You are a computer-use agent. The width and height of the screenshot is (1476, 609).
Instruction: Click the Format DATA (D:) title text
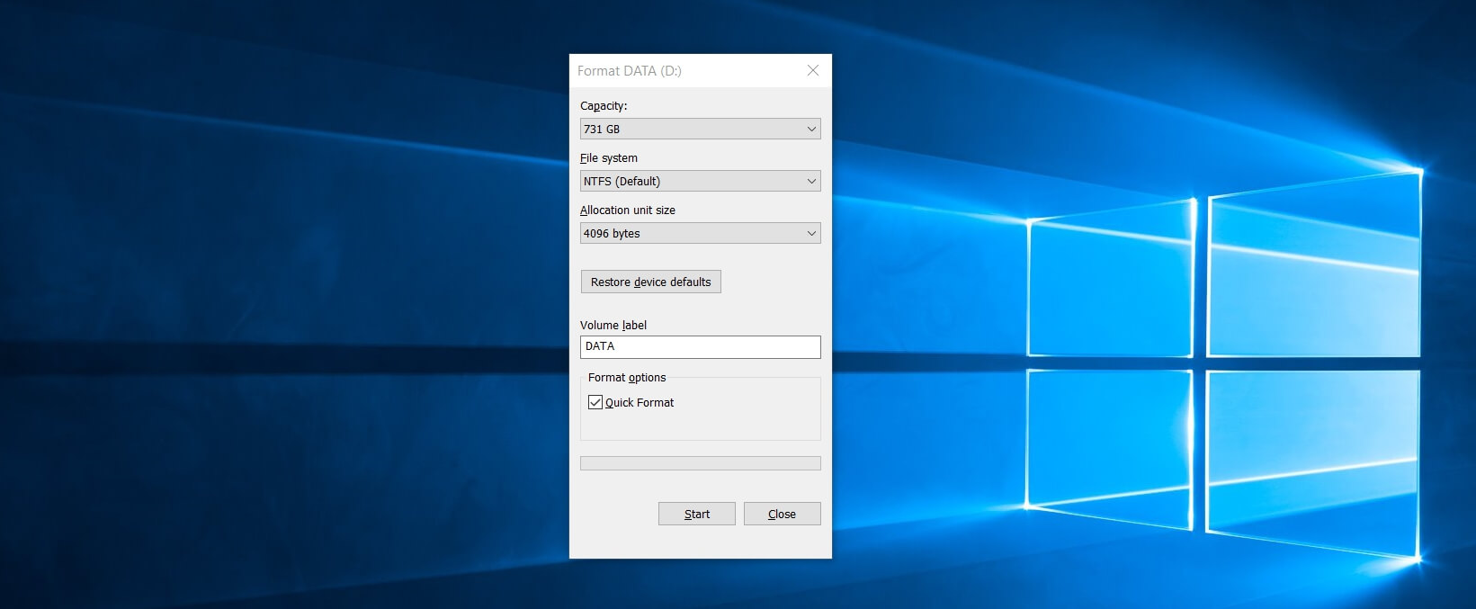click(x=630, y=71)
